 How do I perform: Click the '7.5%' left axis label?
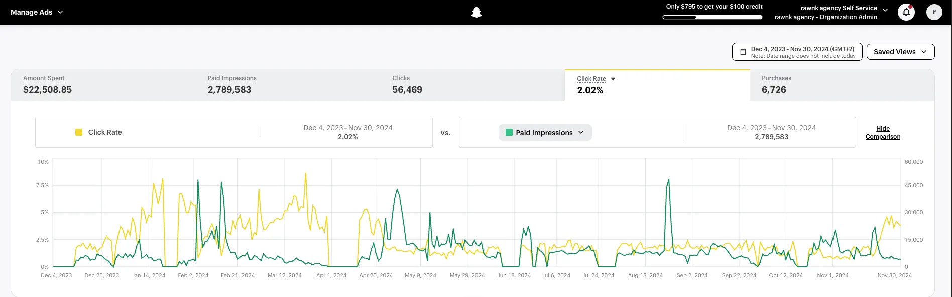point(43,185)
